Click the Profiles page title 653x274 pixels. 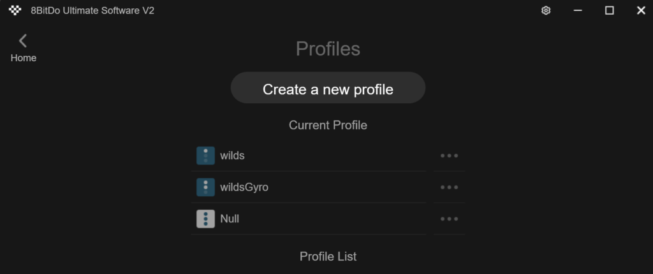click(328, 49)
